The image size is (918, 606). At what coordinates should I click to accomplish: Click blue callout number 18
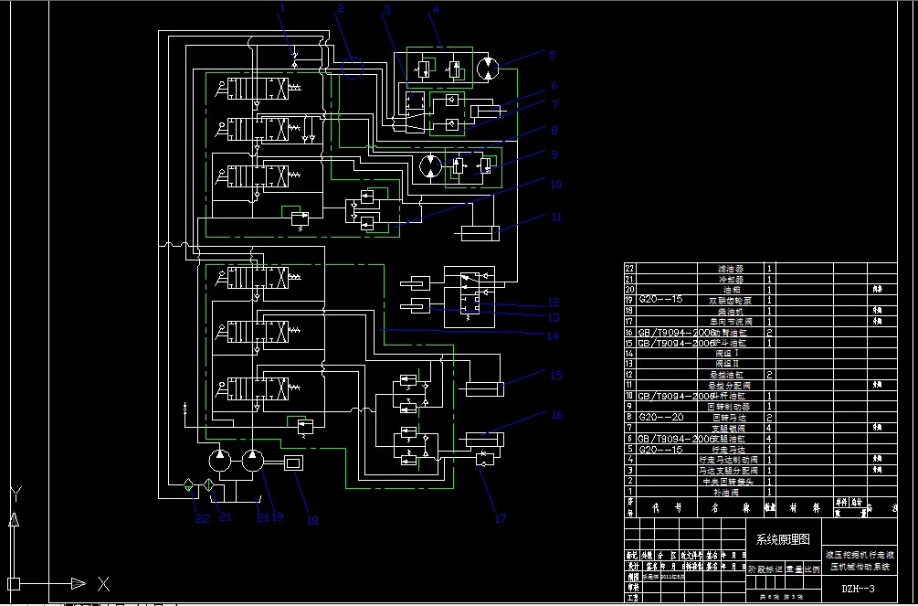pos(312,520)
